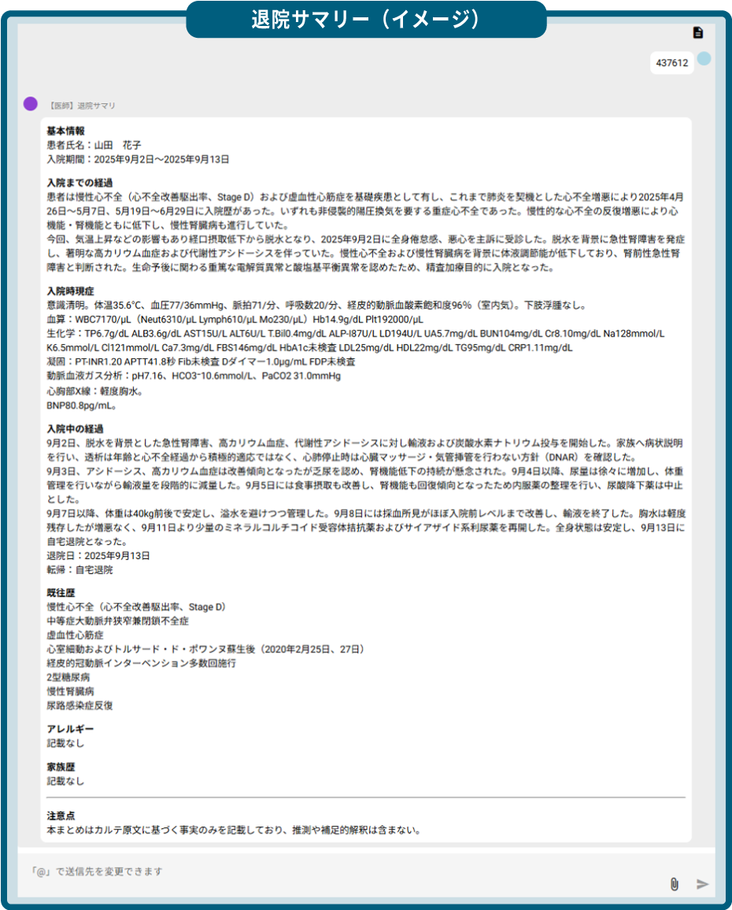732x910 pixels.
Task: Click the 【医師】退院サマリ sender label
Action: pos(82,105)
